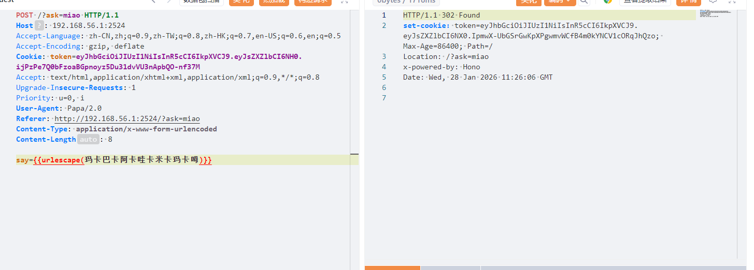Viewport: 754px width, 270px height.
Task: Open the Referer URL link in request
Action: coord(127,118)
